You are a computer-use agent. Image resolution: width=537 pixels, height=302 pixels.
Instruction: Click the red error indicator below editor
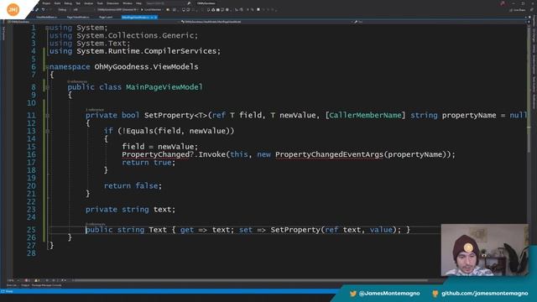pos(27,280)
